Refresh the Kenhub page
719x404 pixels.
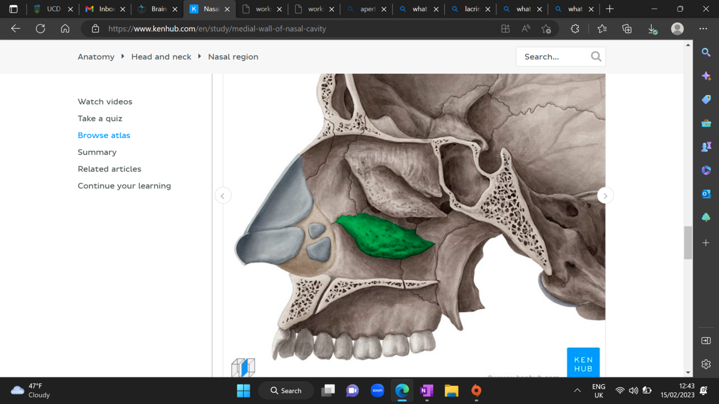[40, 29]
